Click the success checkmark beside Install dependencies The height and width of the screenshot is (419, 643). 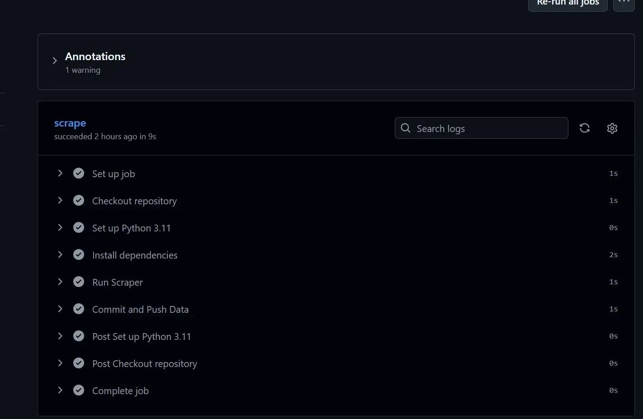point(79,255)
